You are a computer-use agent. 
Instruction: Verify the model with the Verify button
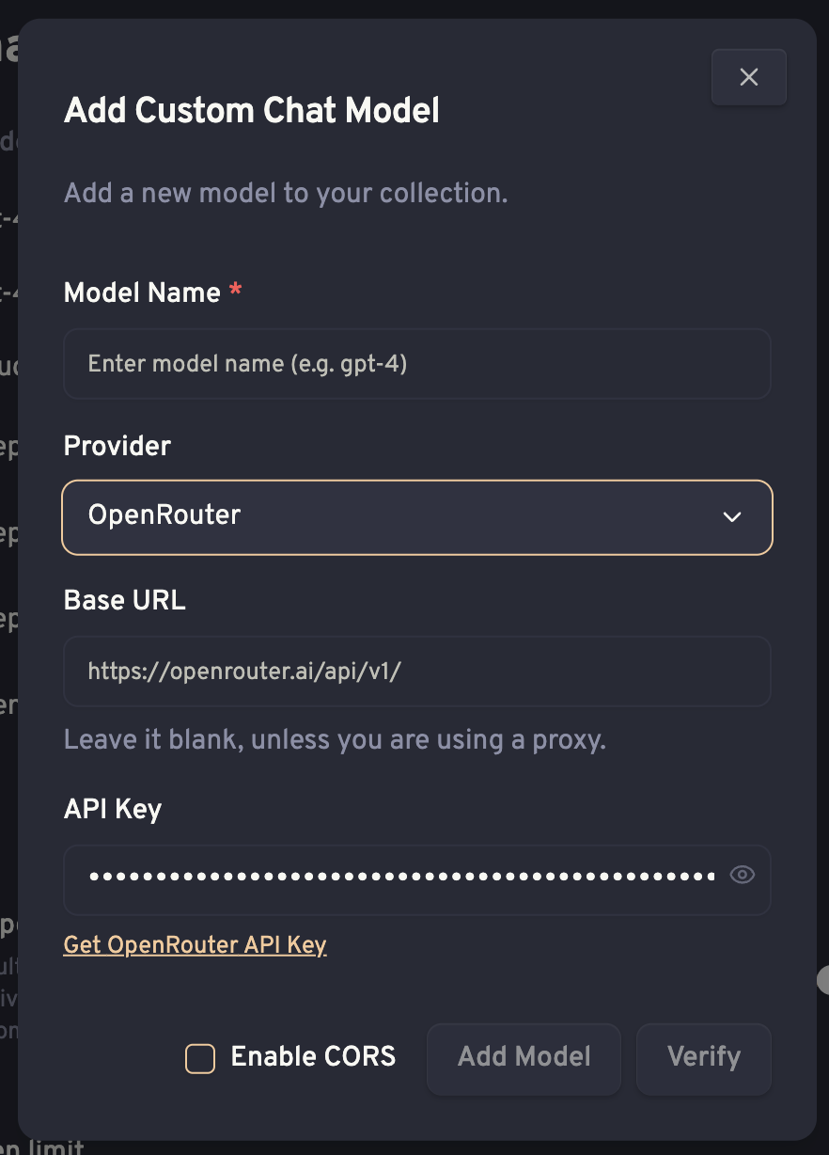click(x=704, y=1059)
